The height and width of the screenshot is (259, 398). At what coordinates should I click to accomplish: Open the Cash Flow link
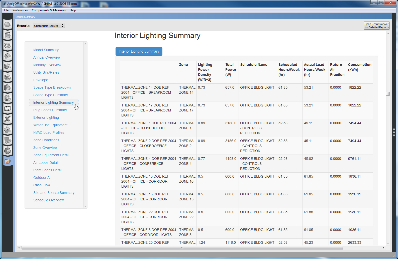(x=42, y=185)
